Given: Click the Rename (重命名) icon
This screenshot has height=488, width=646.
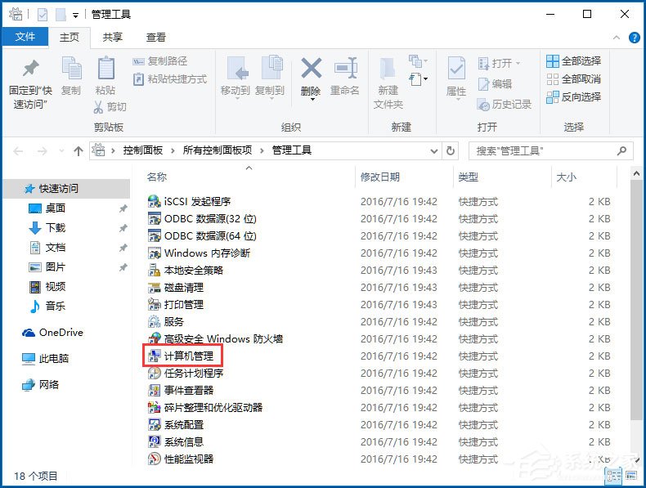Looking at the screenshot, I should coord(345,68).
